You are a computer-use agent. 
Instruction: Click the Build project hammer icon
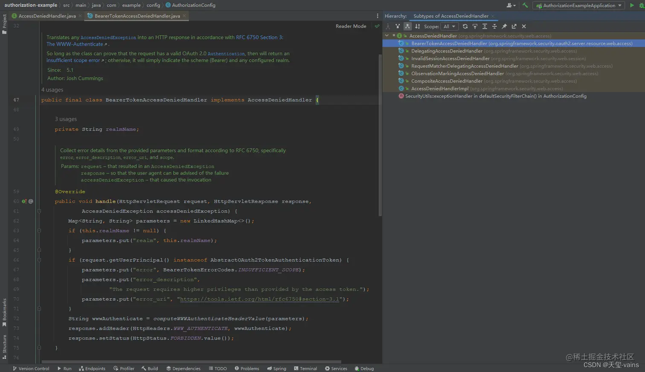[525, 5]
